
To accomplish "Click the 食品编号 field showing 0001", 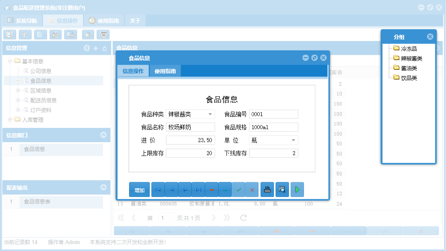I will click(x=274, y=114).
